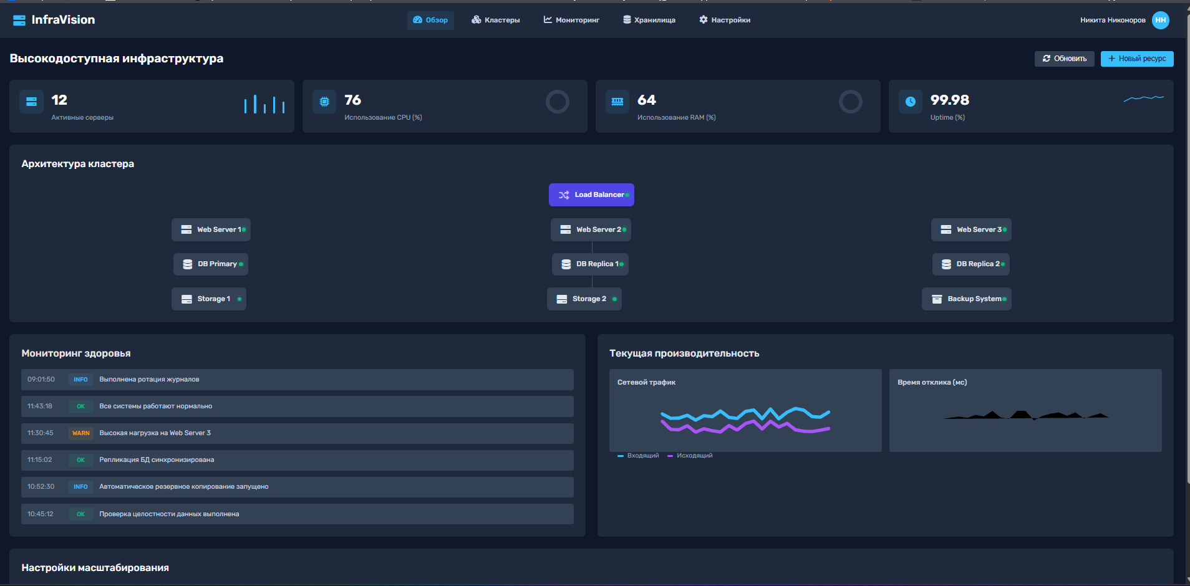Click the Обновить refresh button

point(1064,59)
